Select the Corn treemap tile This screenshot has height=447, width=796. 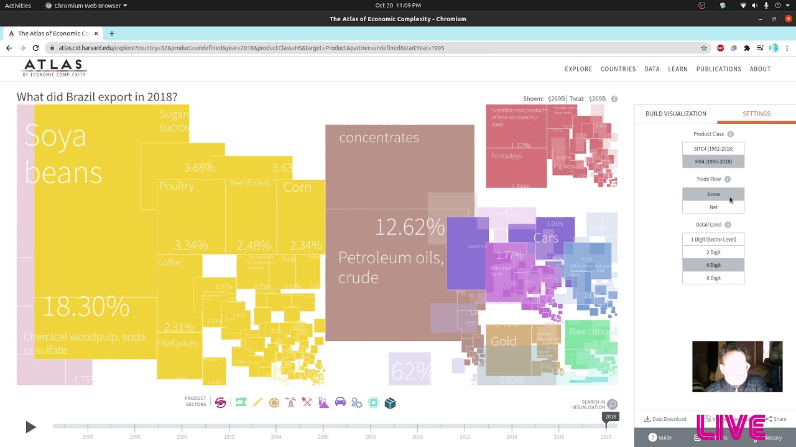300,216
